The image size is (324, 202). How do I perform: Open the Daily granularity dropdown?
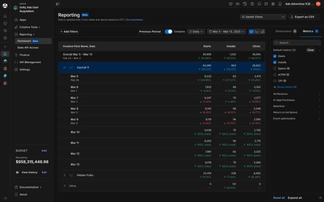click(196, 31)
